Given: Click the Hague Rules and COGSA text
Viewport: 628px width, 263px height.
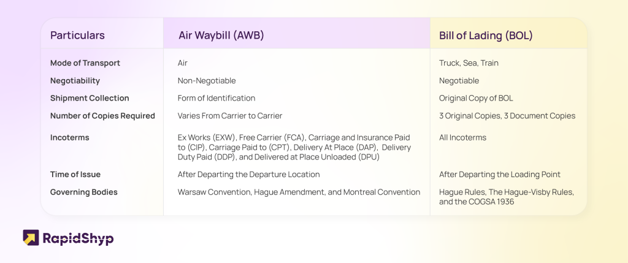Looking at the screenshot, I should 507,197.
